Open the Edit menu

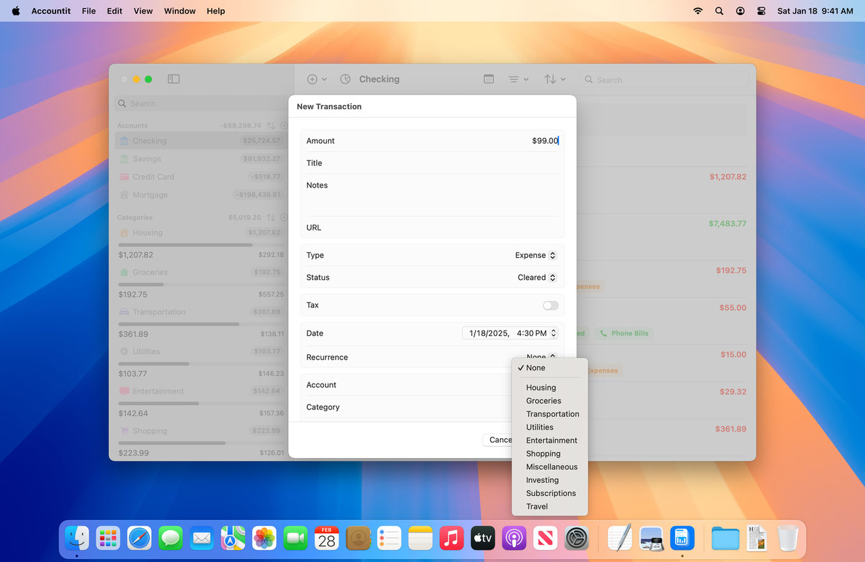tap(114, 11)
